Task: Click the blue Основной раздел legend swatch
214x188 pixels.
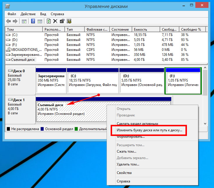Action: [x=42, y=129]
